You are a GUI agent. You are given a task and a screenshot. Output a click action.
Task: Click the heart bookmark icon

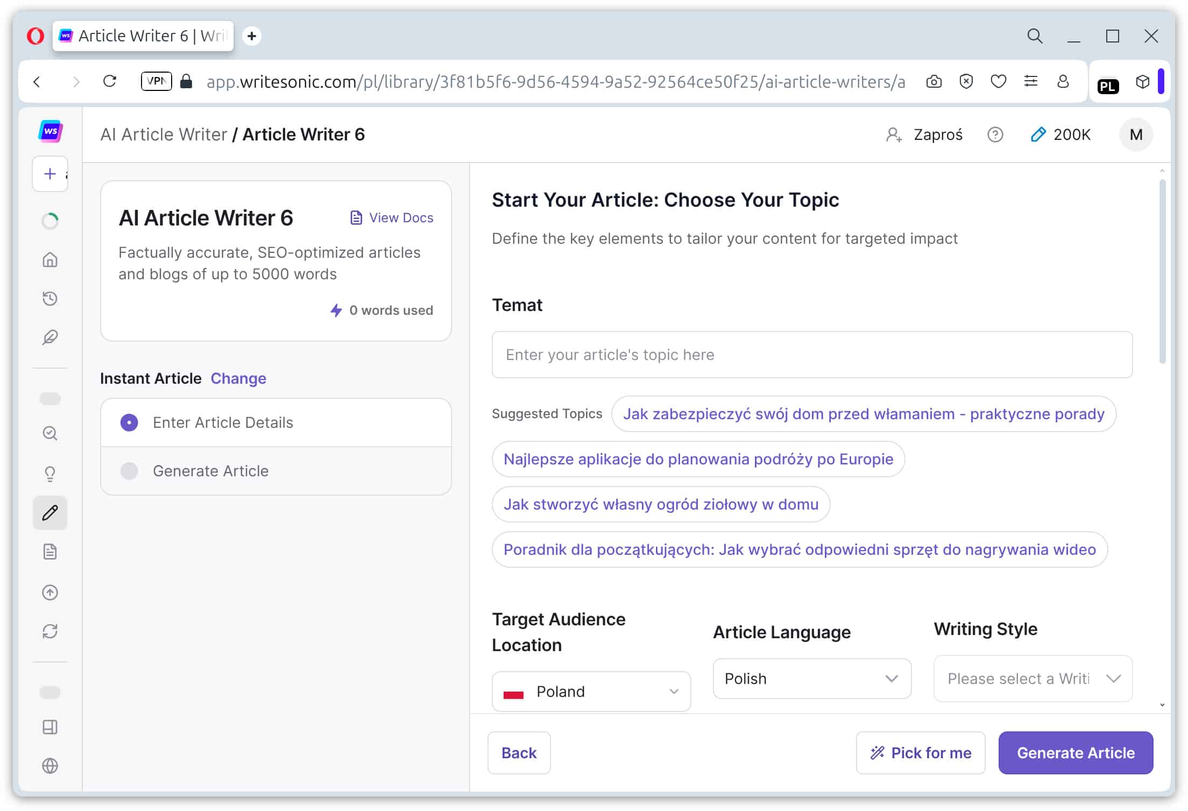[999, 82]
